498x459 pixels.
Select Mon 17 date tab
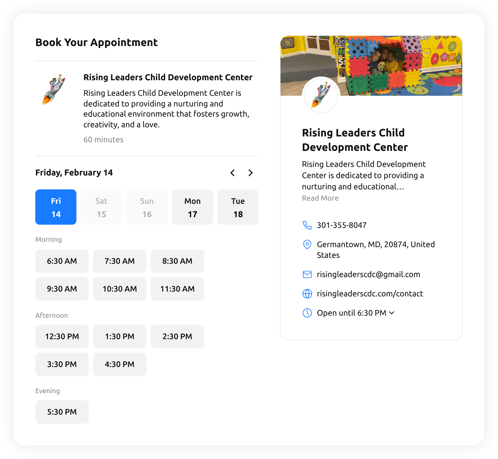tap(193, 207)
